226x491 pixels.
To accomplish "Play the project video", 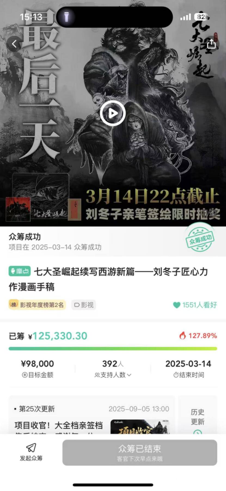I will pyautogui.click(x=113, y=113).
